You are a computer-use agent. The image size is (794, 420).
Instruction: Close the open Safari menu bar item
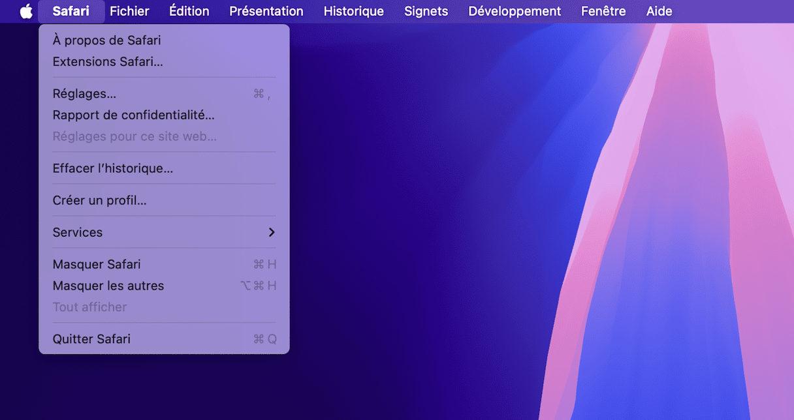click(71, 11)
